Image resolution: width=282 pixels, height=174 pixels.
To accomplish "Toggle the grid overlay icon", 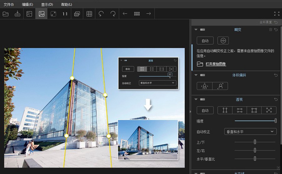I will point(89,14).
